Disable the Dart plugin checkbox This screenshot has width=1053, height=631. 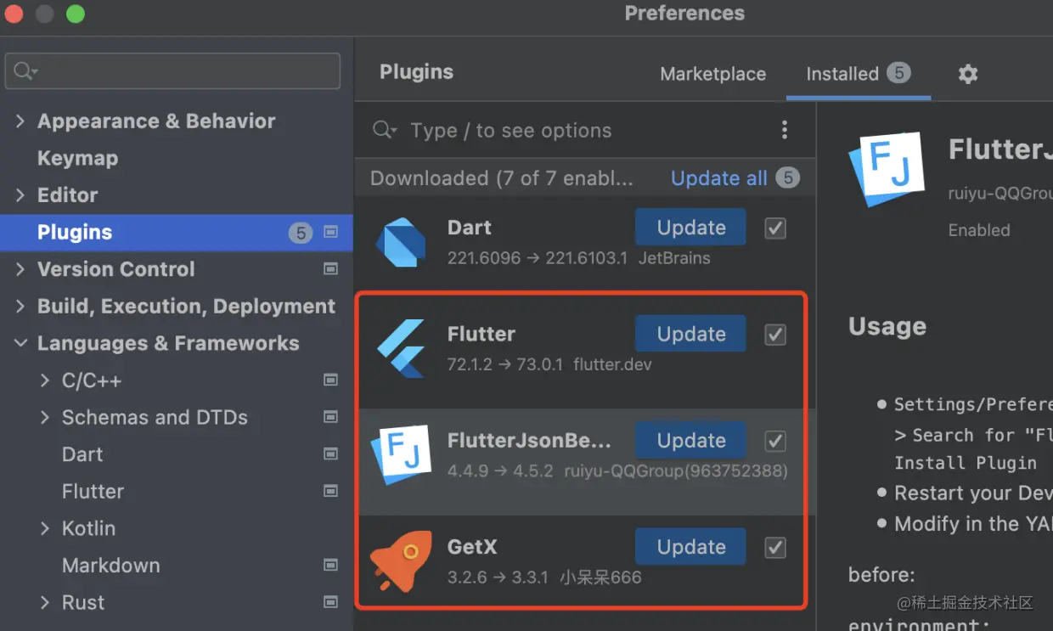click(x=775, y=228)
